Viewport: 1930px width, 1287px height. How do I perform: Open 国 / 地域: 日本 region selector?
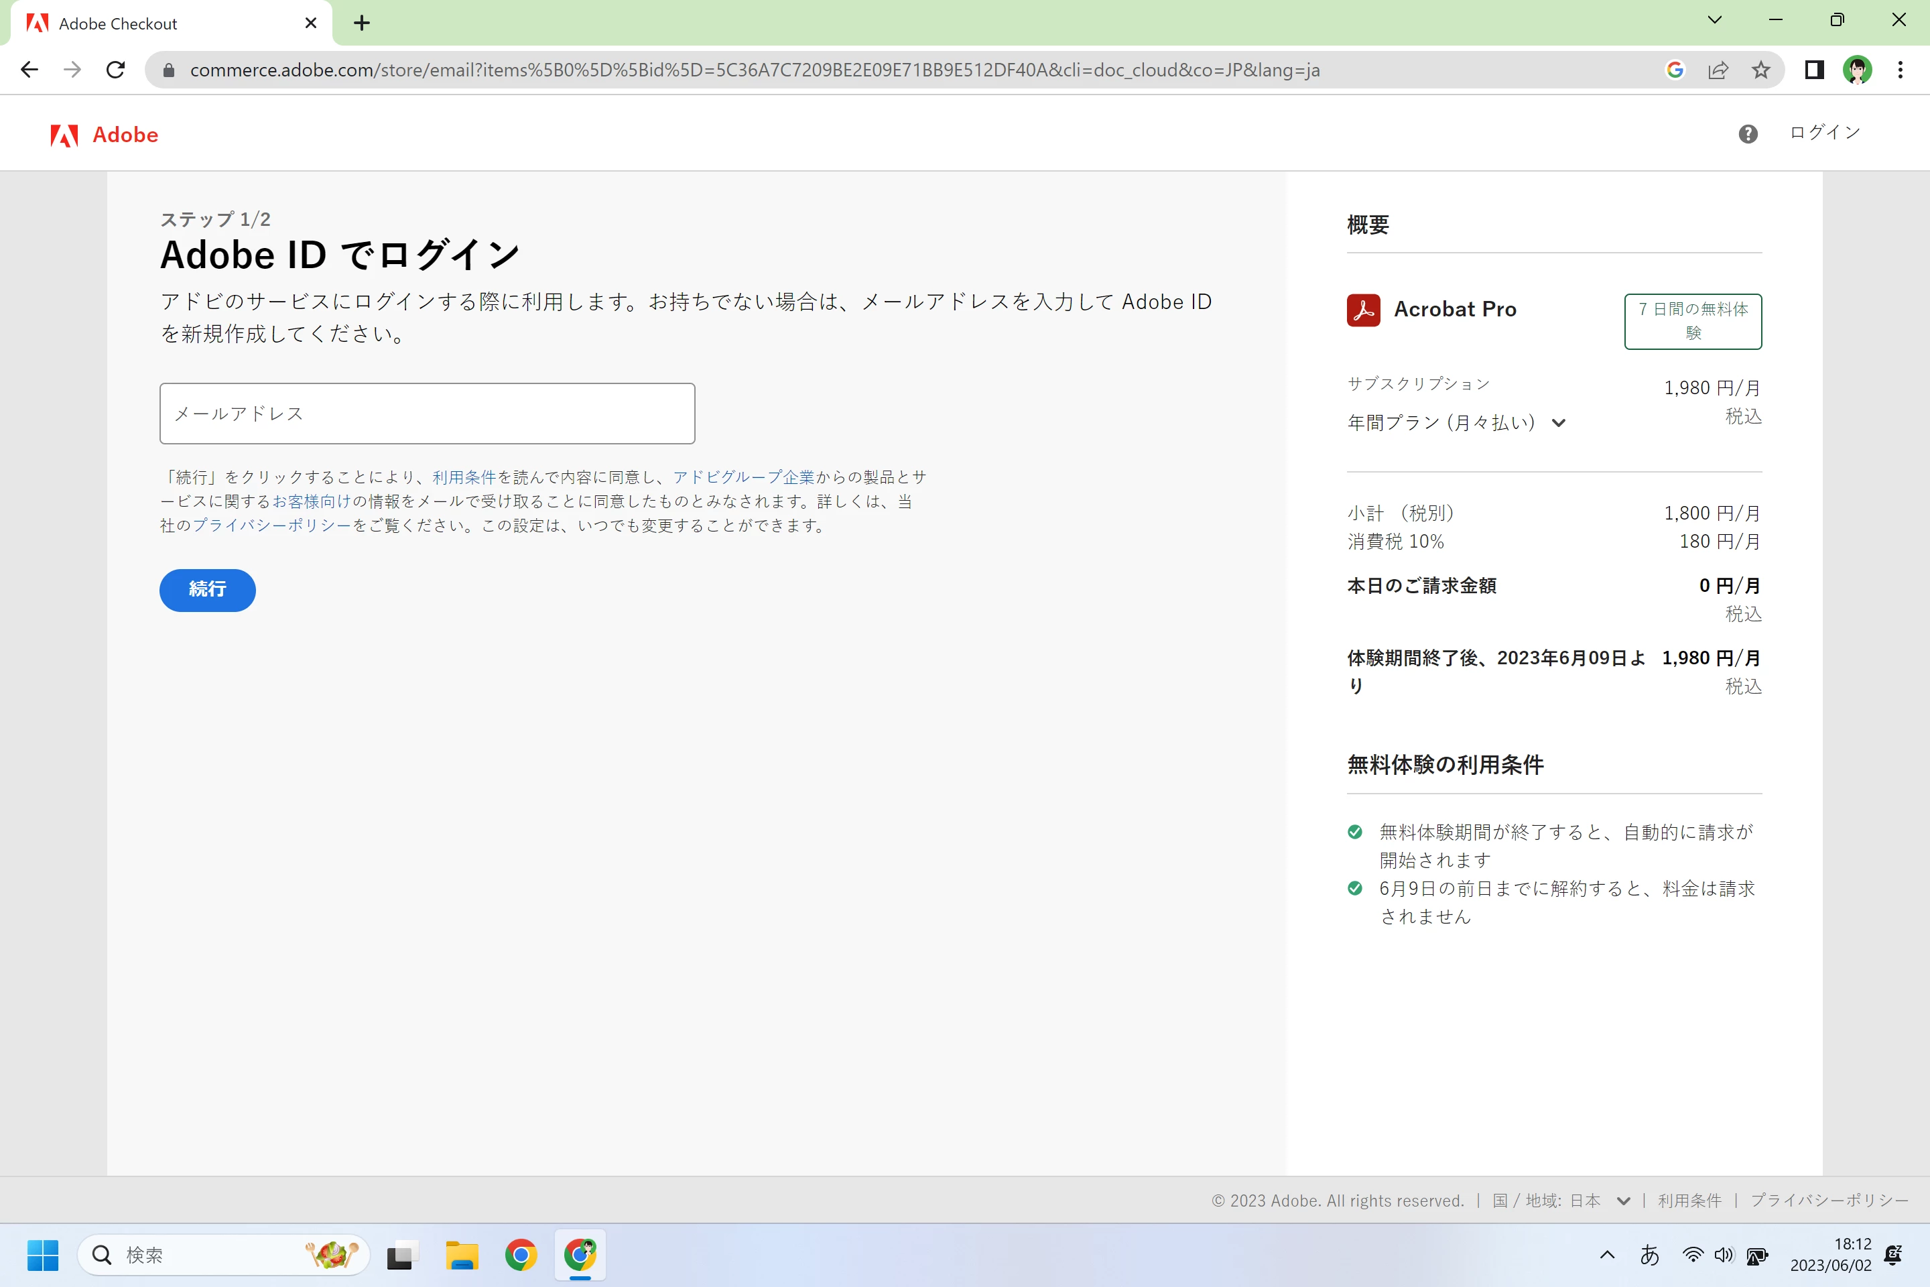click(x=1561, y=1201)
